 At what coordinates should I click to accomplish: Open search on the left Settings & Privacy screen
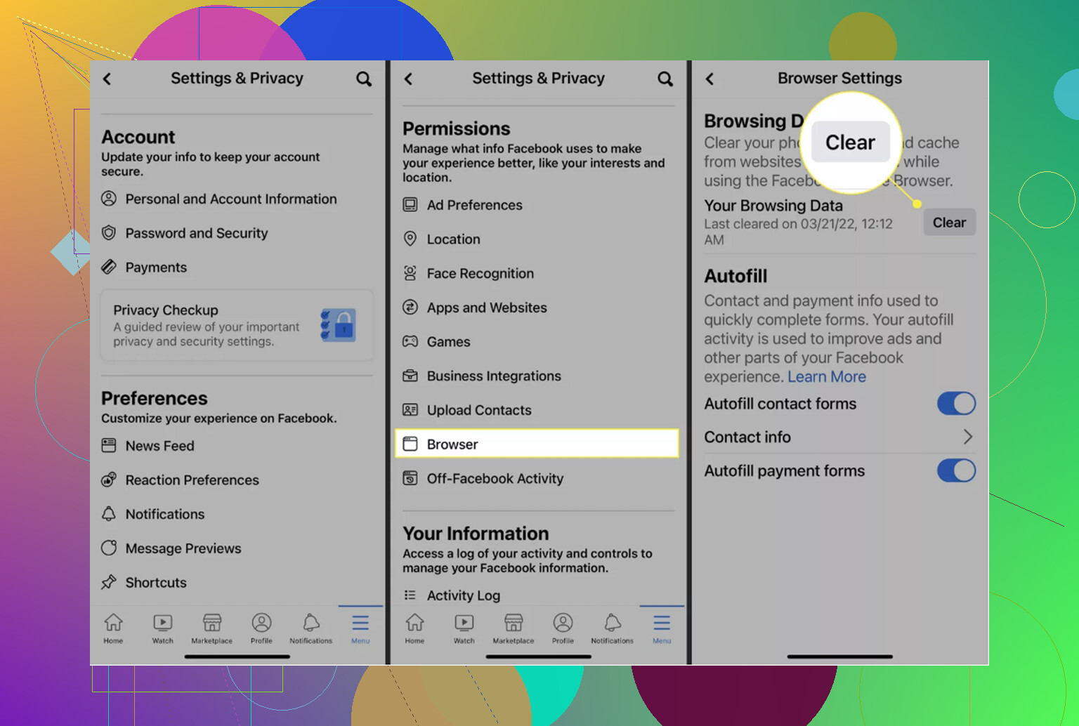(364, 79)
